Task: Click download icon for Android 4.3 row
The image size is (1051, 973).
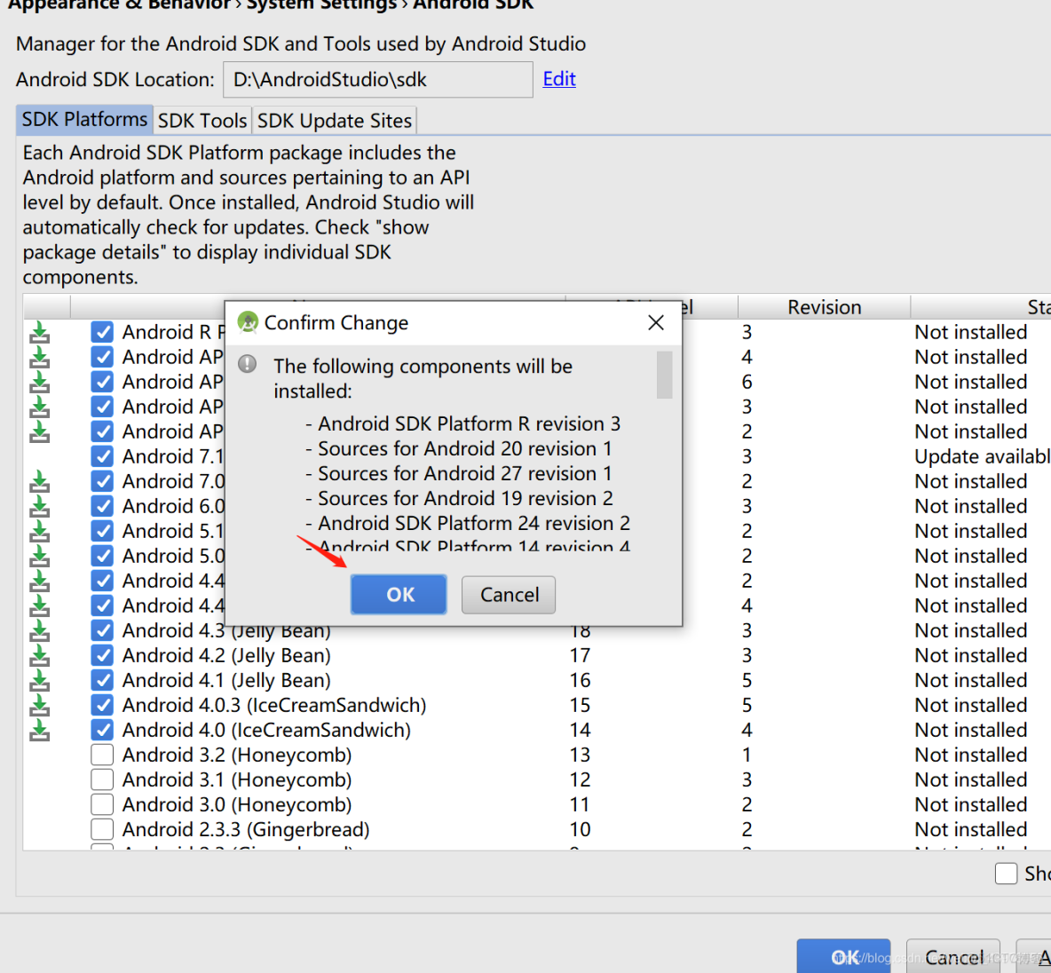Action: [x=40, y=630]
